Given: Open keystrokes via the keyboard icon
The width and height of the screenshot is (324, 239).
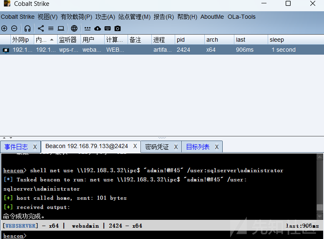Looking at the screenshot, I should tap(108, 28).
